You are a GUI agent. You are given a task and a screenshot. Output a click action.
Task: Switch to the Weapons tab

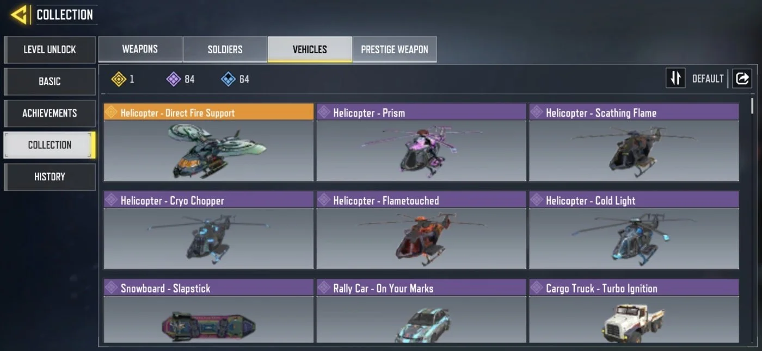(140, 49)
